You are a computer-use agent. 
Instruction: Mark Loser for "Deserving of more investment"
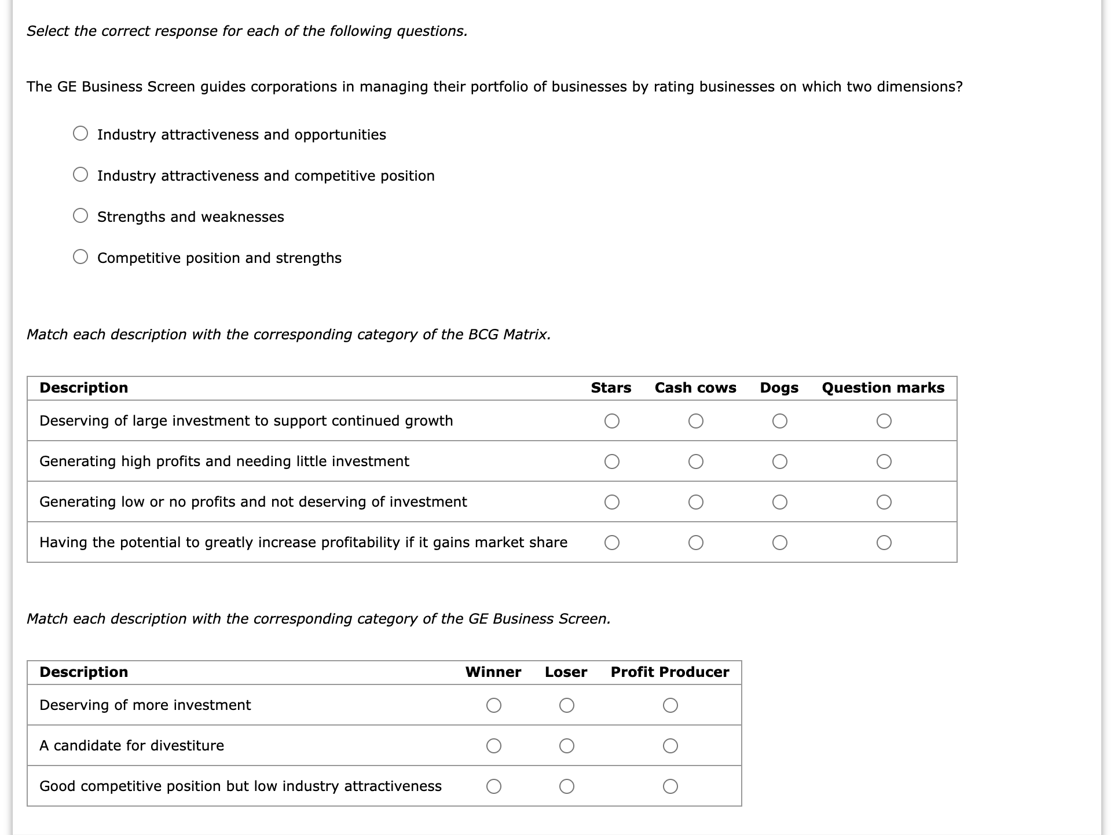[x=566, y=705]
